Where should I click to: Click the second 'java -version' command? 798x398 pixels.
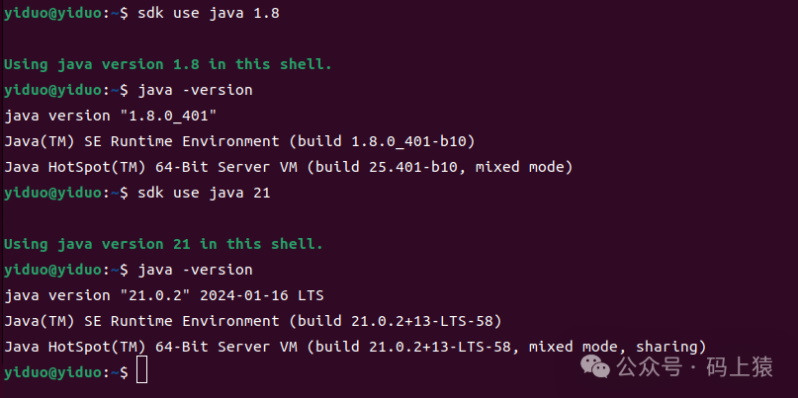[196, 270]
